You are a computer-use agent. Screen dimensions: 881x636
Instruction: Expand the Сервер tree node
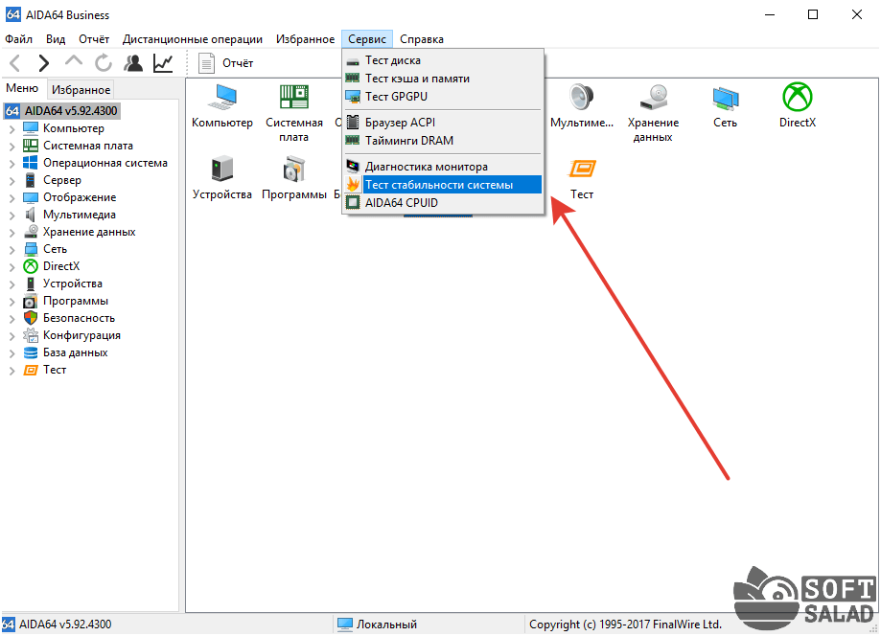tap(12, 181)
